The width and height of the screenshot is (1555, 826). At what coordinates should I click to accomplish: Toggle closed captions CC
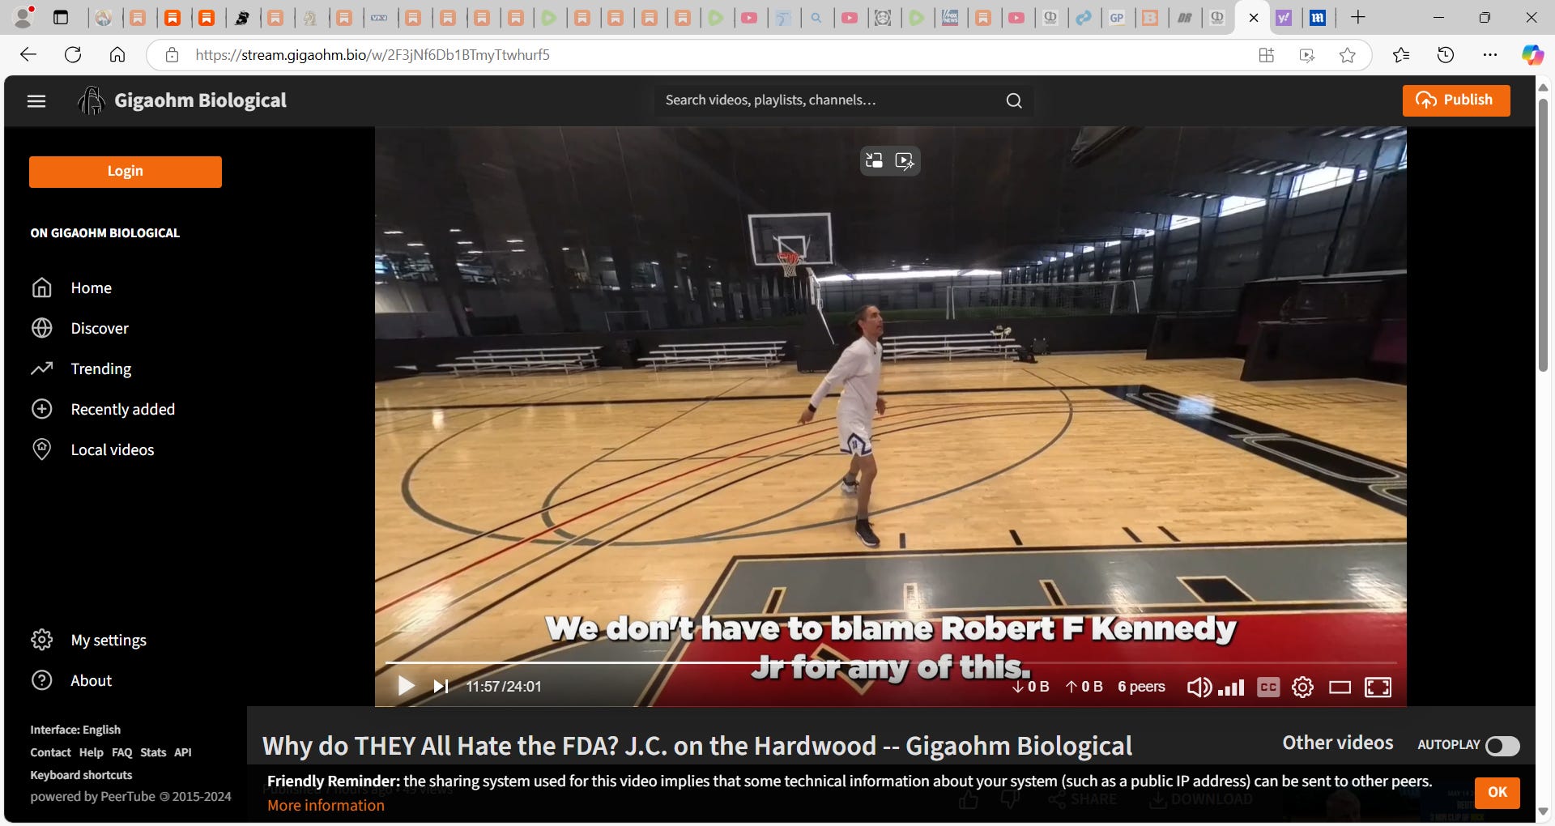click(1268, 688)
